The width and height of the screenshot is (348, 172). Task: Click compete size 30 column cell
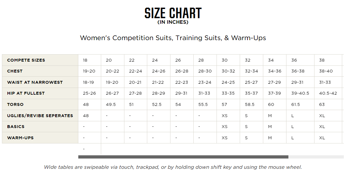click(228, 60)
